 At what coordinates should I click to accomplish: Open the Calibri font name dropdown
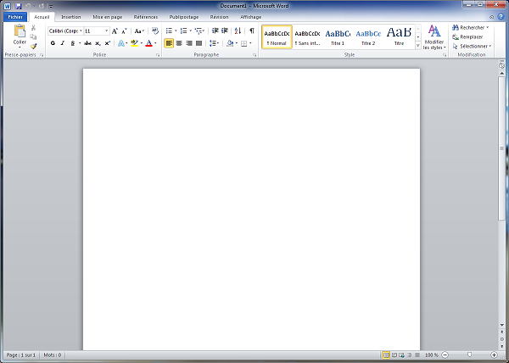pos(81,31)
